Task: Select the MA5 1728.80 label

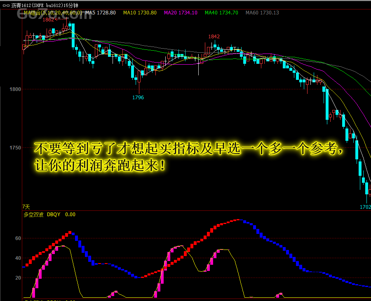Action: tap(101, 13)
